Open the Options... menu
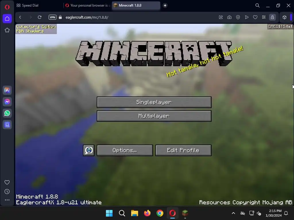 [x=125, y=150]
